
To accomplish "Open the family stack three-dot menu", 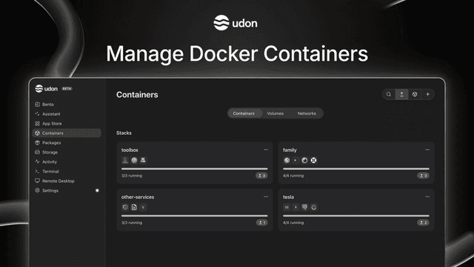I will [x=427, y=150].
